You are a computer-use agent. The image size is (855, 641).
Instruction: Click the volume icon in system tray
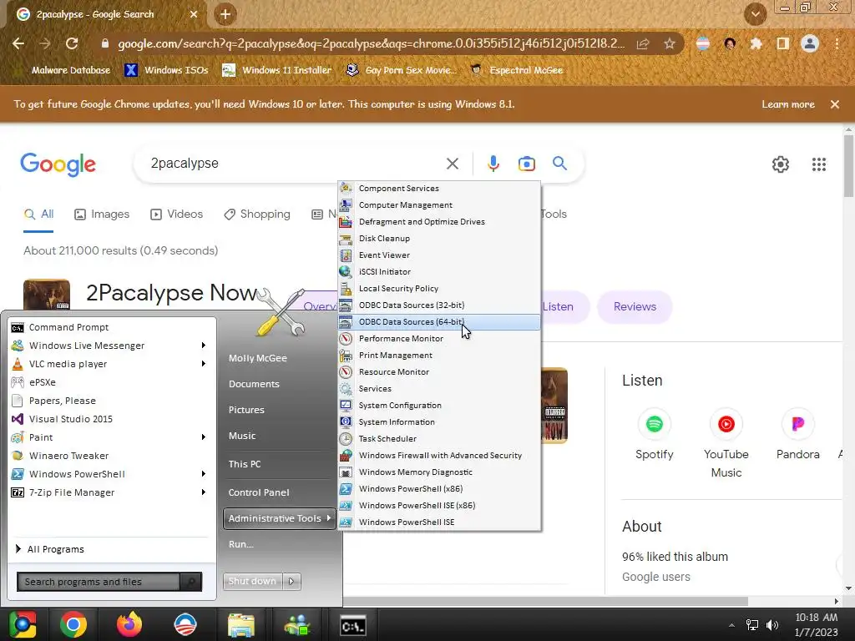[772, 625]
